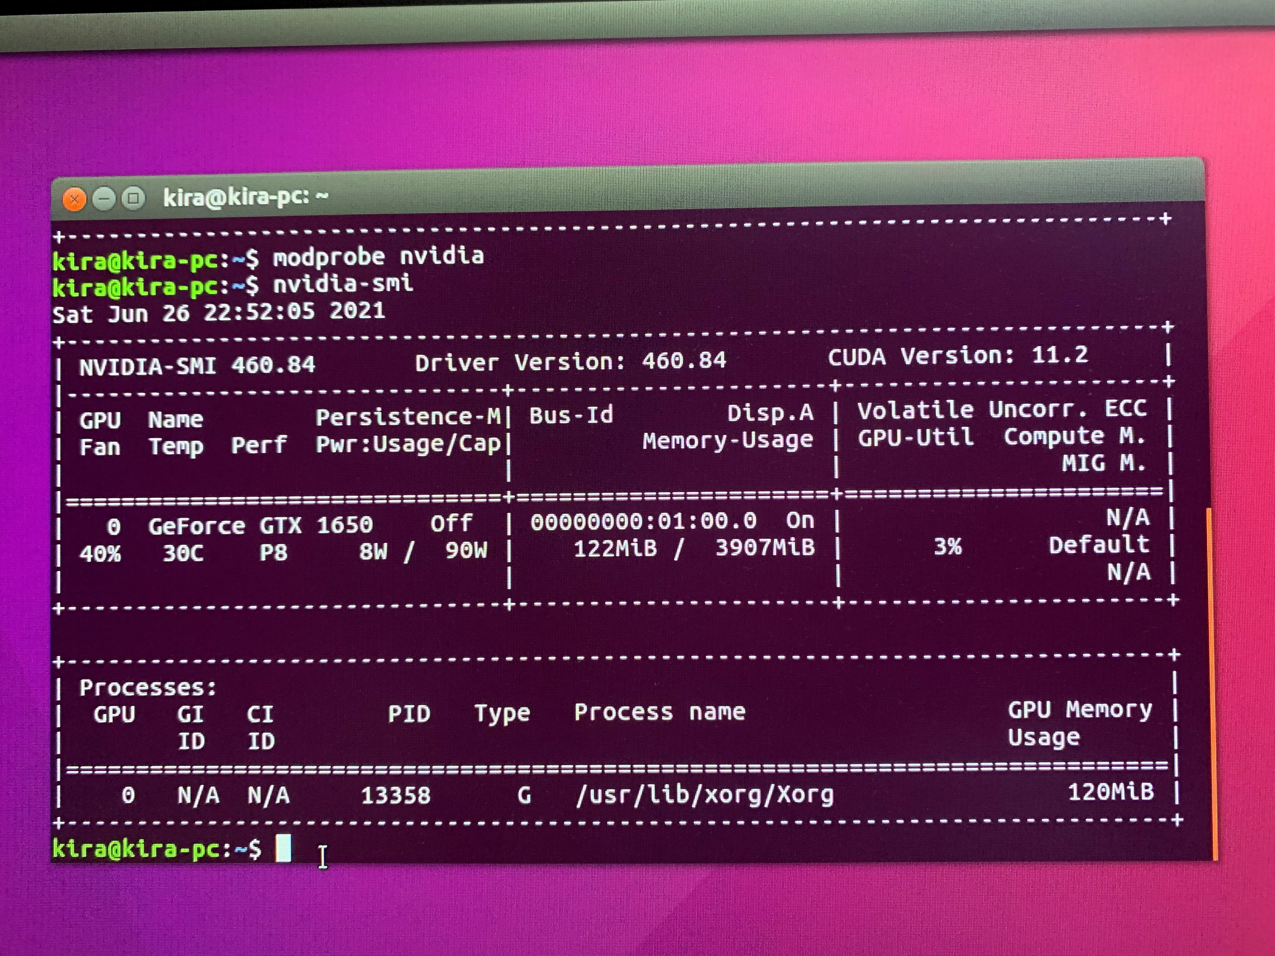Click the GeForce GTX 1650 name
1275x956 pixels.
(x=260, y=525)
